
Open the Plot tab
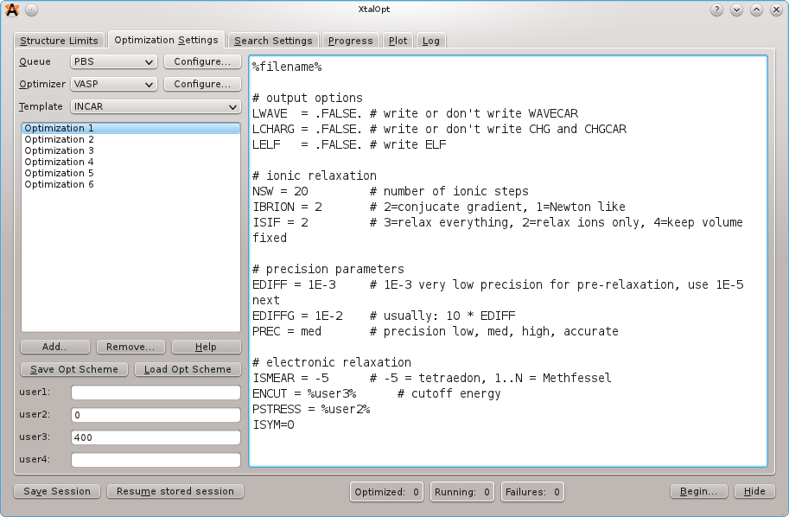tap(398, 41)
